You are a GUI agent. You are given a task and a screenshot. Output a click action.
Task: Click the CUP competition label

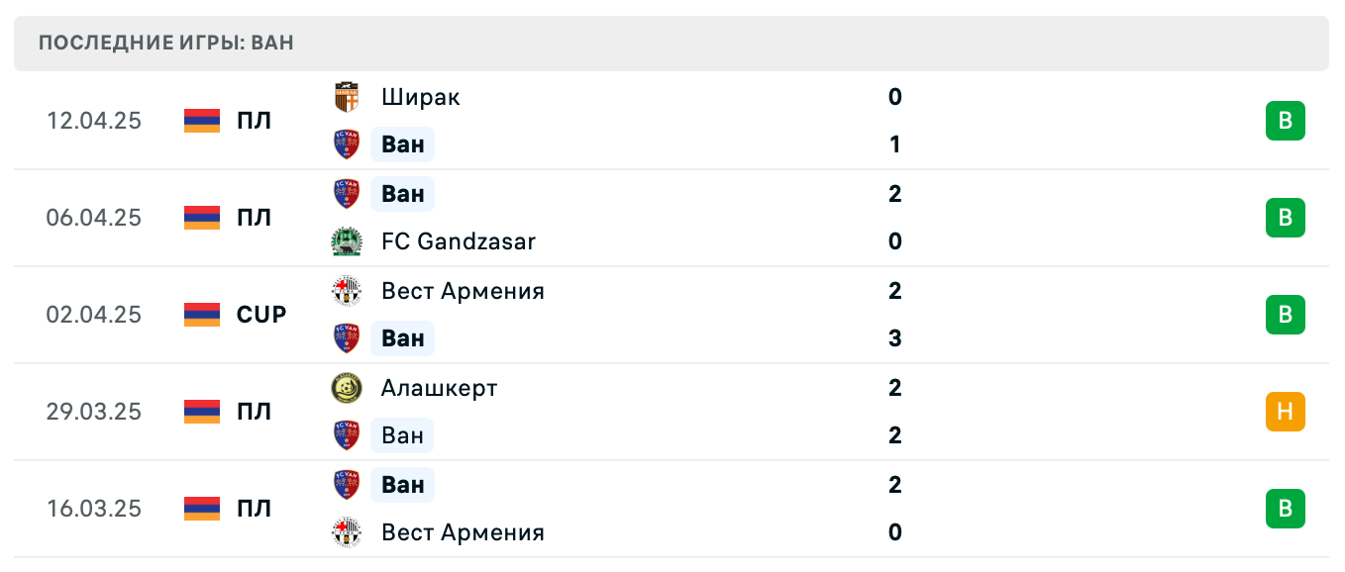(x=261, y=315)
